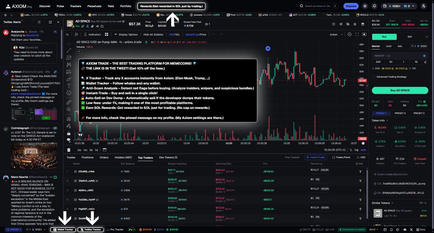
Task: Activate the magnet snap tool on chart
Action: (69, 119)
